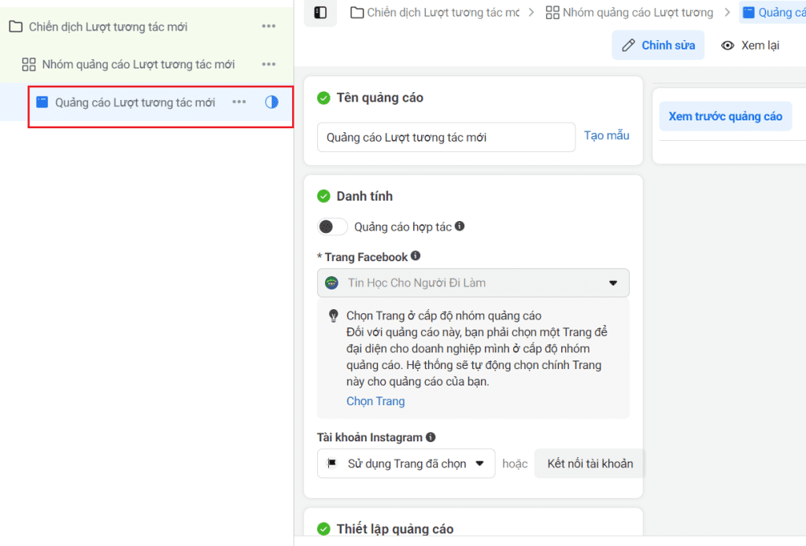Click green check next to Tên quảng cáo
This screenshot has height=546, width=806.
tap(324, 98)
